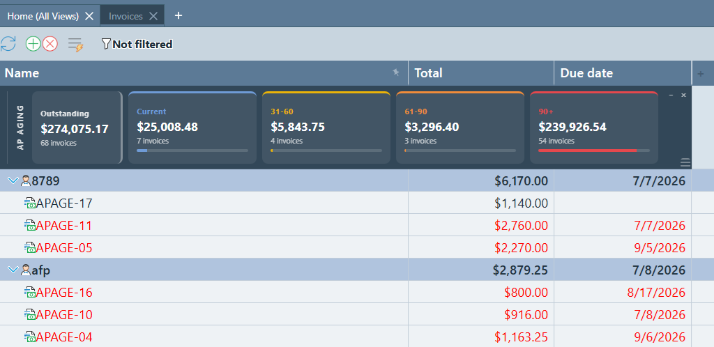Click the 31-60 progress bar
Image resolution: width=714 pixels, height=347 pixels.
326,151
